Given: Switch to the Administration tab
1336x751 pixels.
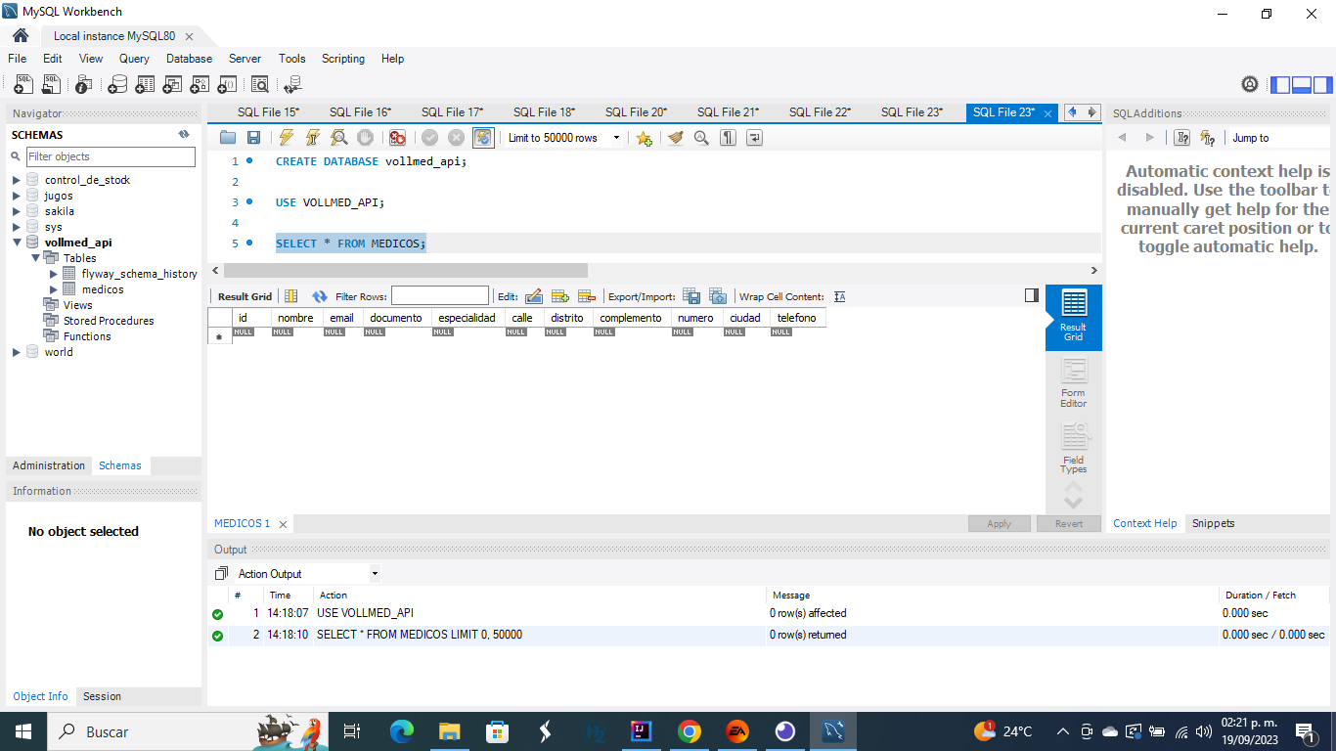Looking at the screenshot, I should (x=49, y=465).
